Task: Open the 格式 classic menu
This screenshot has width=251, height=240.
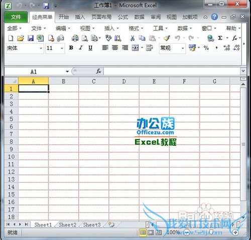Action: (136, 29)
